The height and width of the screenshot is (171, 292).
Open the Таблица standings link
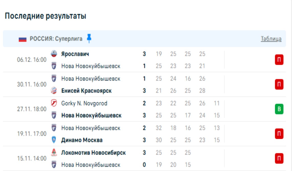click(x=271, y=39)
